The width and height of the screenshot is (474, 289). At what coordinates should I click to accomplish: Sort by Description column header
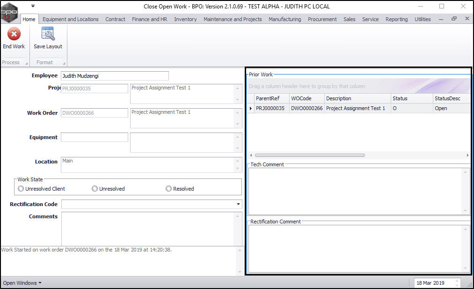pyautogui.click(x=357, y=98)
